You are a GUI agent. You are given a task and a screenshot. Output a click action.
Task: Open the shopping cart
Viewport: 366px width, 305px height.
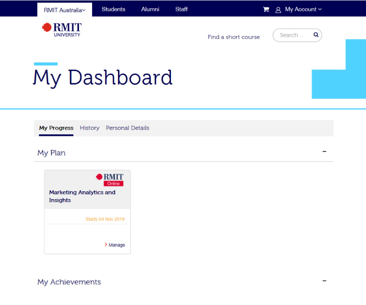point(266,9)
